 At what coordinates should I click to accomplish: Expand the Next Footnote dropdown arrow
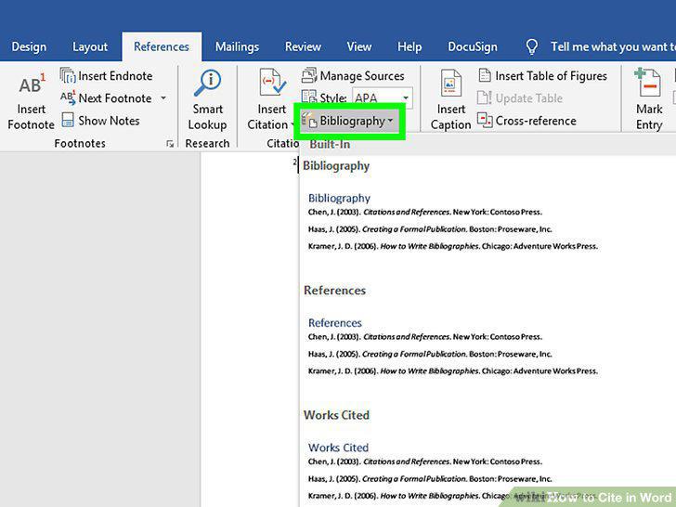point(163,97)
